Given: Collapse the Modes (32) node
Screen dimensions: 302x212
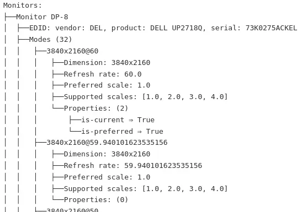Looking at the screenshot, I should point(50,40).
